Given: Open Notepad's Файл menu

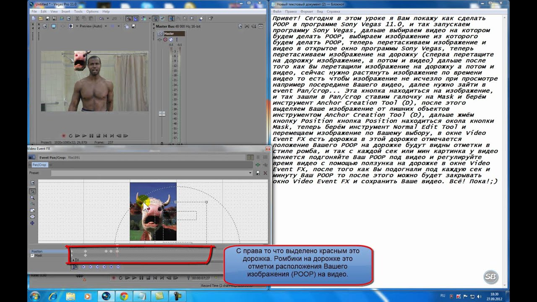Looking at the screenshot, I should pyautogui.click(x=277, y=11).
